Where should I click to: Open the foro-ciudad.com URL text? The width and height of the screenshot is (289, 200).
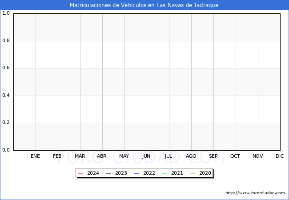[x=255, y=193]
